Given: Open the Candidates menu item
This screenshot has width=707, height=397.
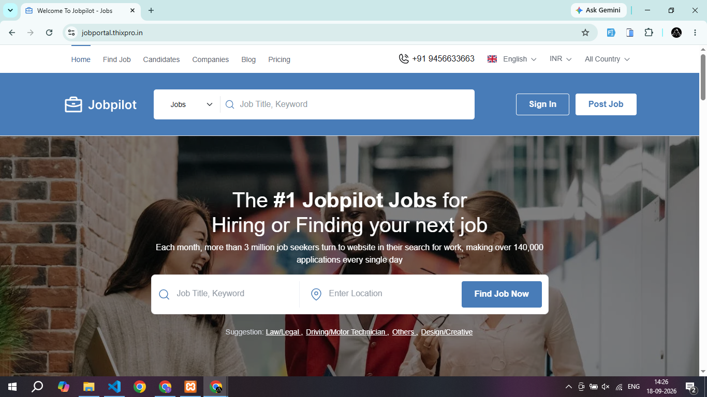Looking at the screenshot, I should click(x=161, y=59).
